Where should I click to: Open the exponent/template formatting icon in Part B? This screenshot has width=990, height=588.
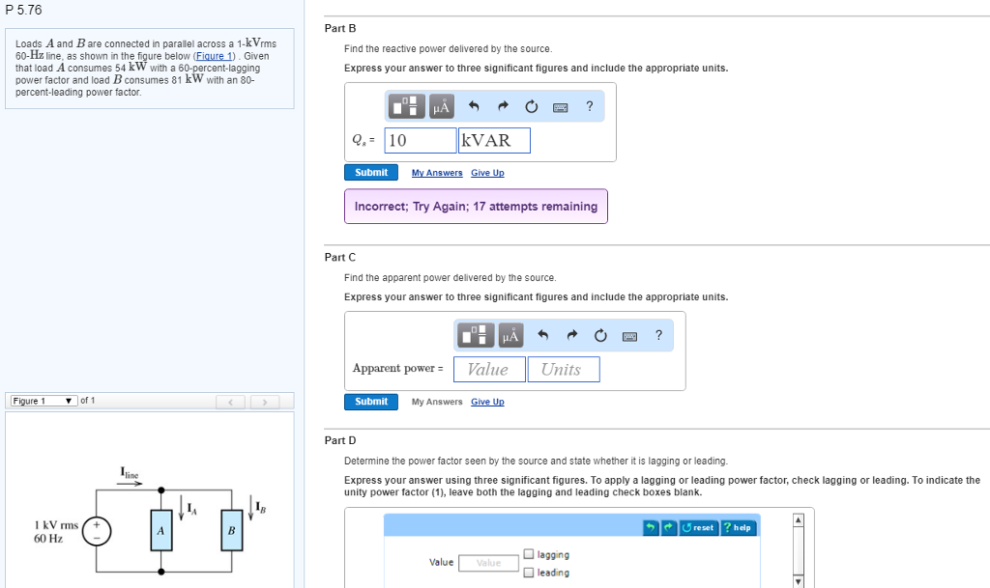tap(405, 106)
